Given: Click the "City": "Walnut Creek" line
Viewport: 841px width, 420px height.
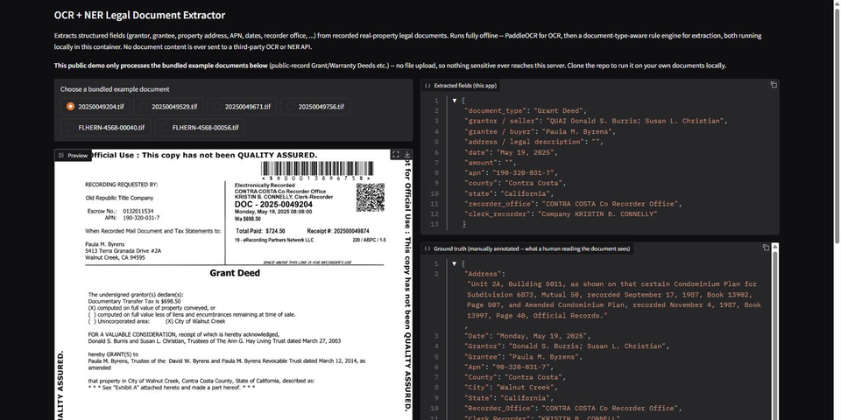Looking at the screenshot, I should tap(511, 388).
